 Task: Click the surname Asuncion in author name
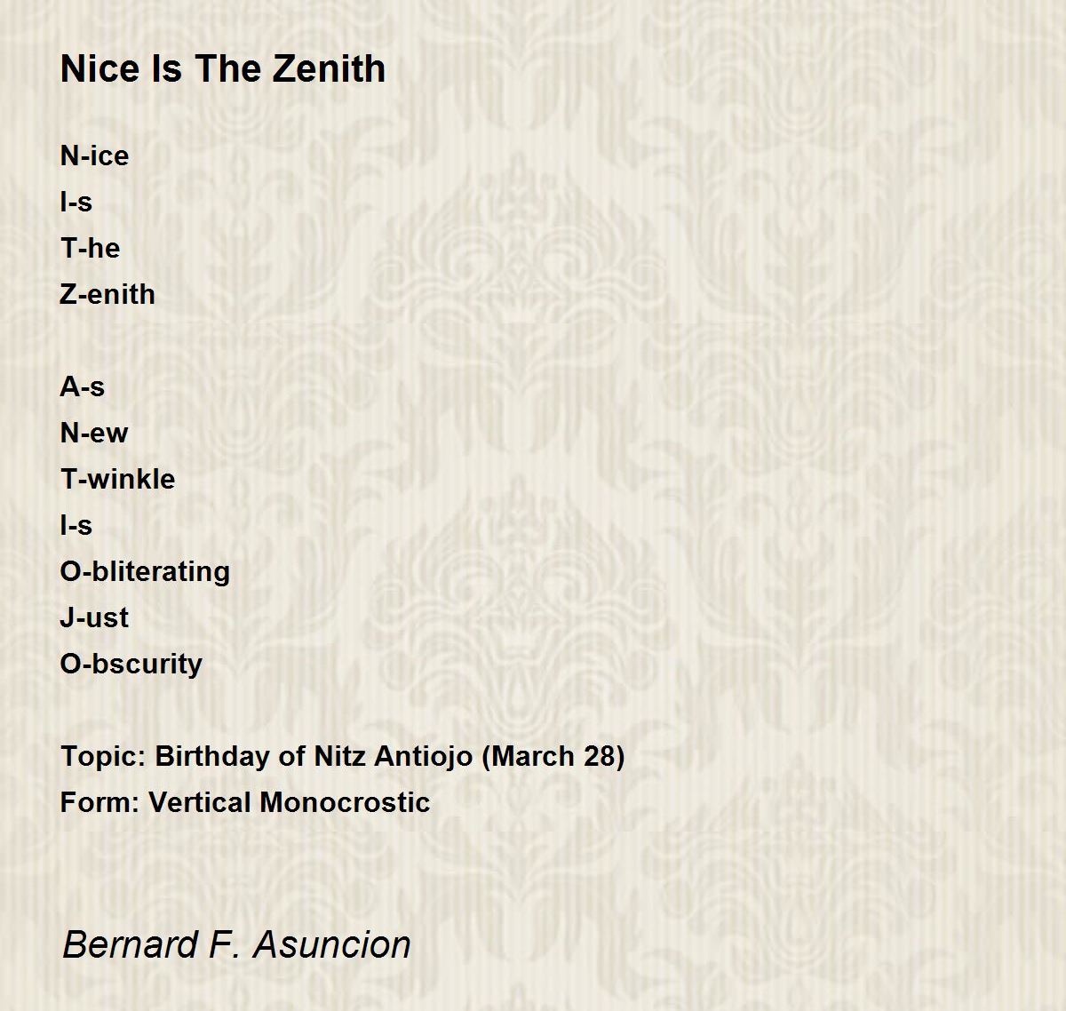[331, 944]
